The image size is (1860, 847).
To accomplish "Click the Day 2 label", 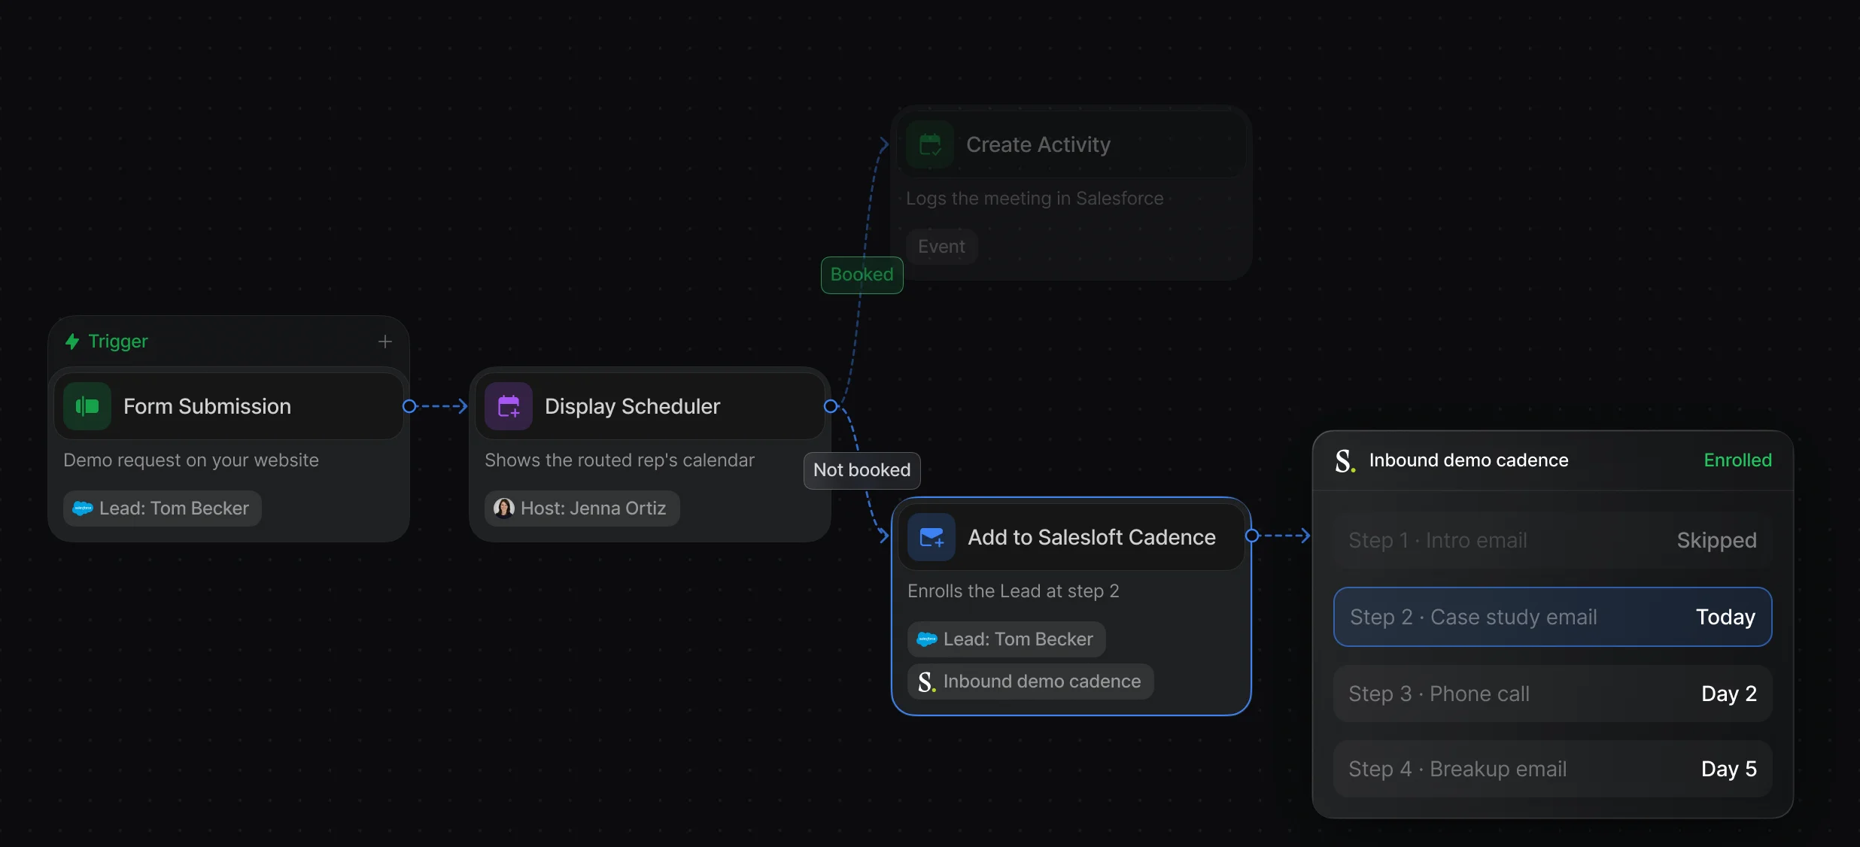I will [1729, 694].
